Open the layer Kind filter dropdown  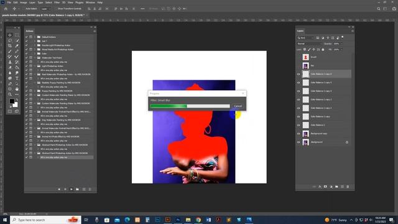tap(305, 38)
